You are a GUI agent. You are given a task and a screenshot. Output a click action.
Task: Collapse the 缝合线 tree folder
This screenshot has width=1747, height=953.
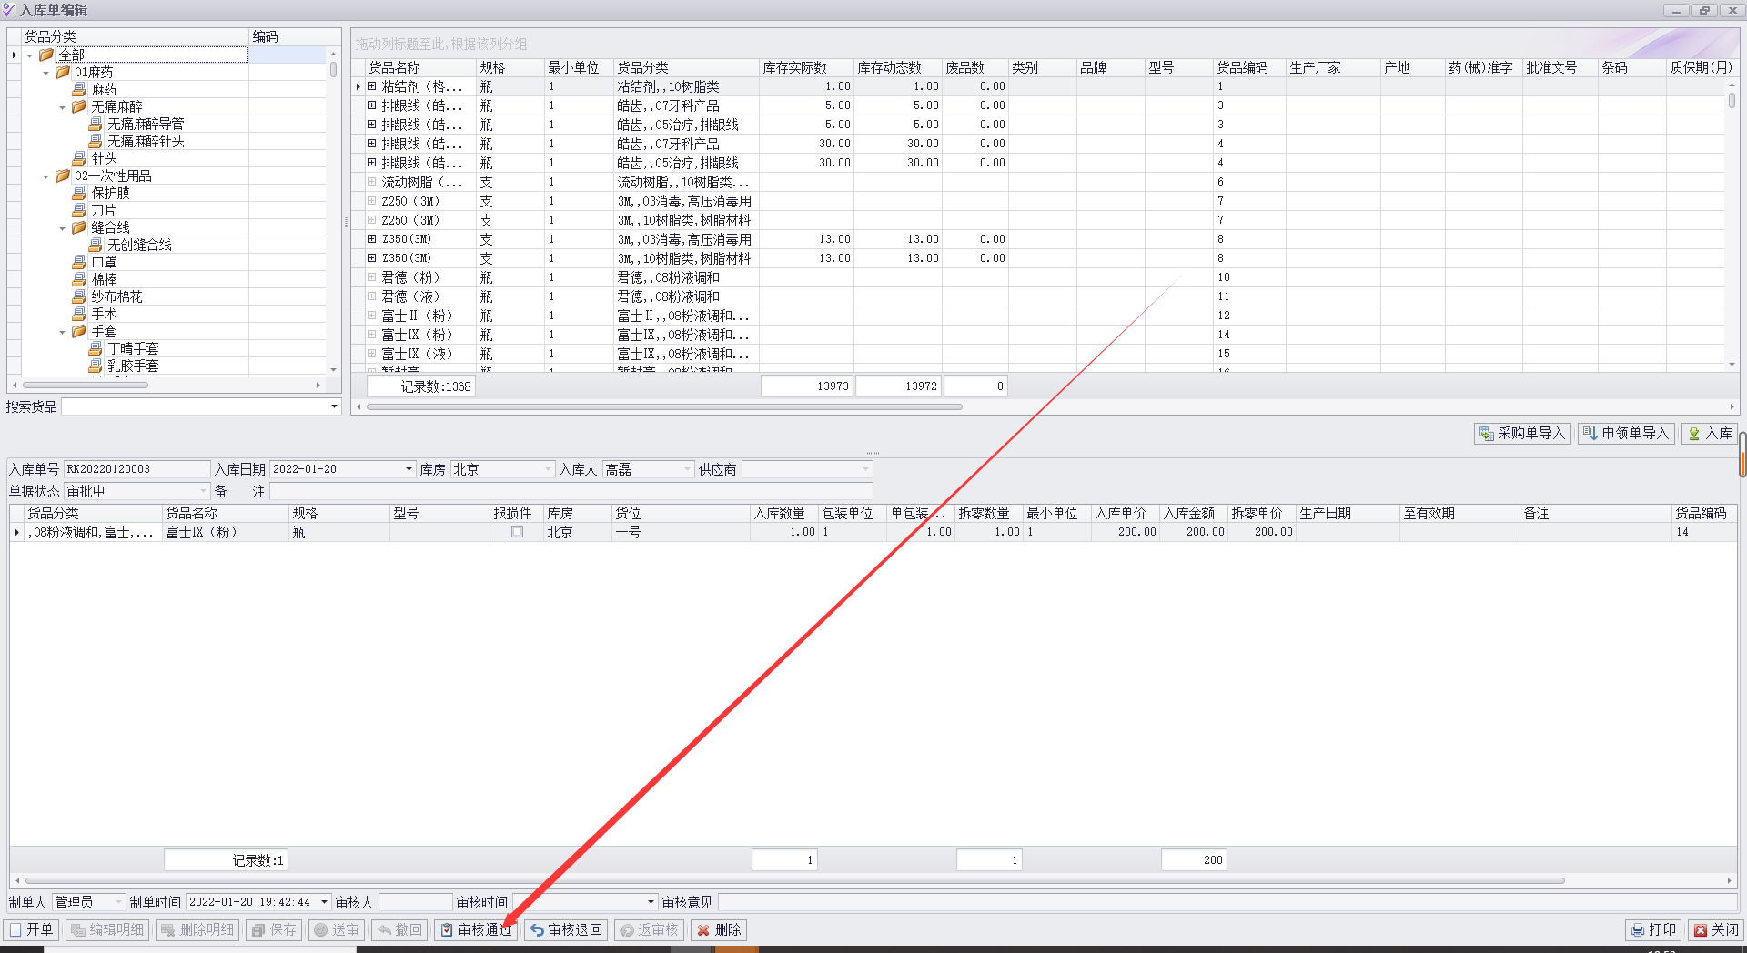point(63,228)
